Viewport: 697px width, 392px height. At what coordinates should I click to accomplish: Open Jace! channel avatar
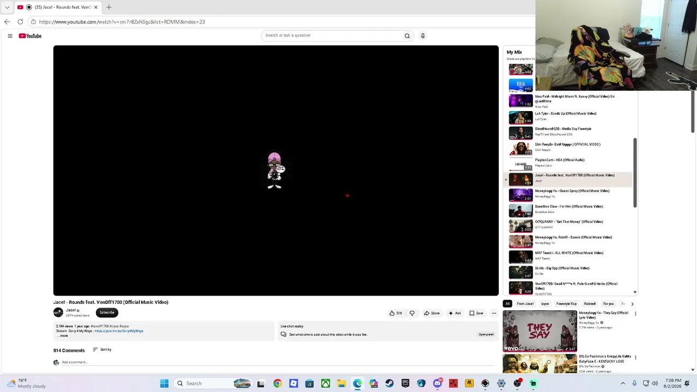point(58,312)
